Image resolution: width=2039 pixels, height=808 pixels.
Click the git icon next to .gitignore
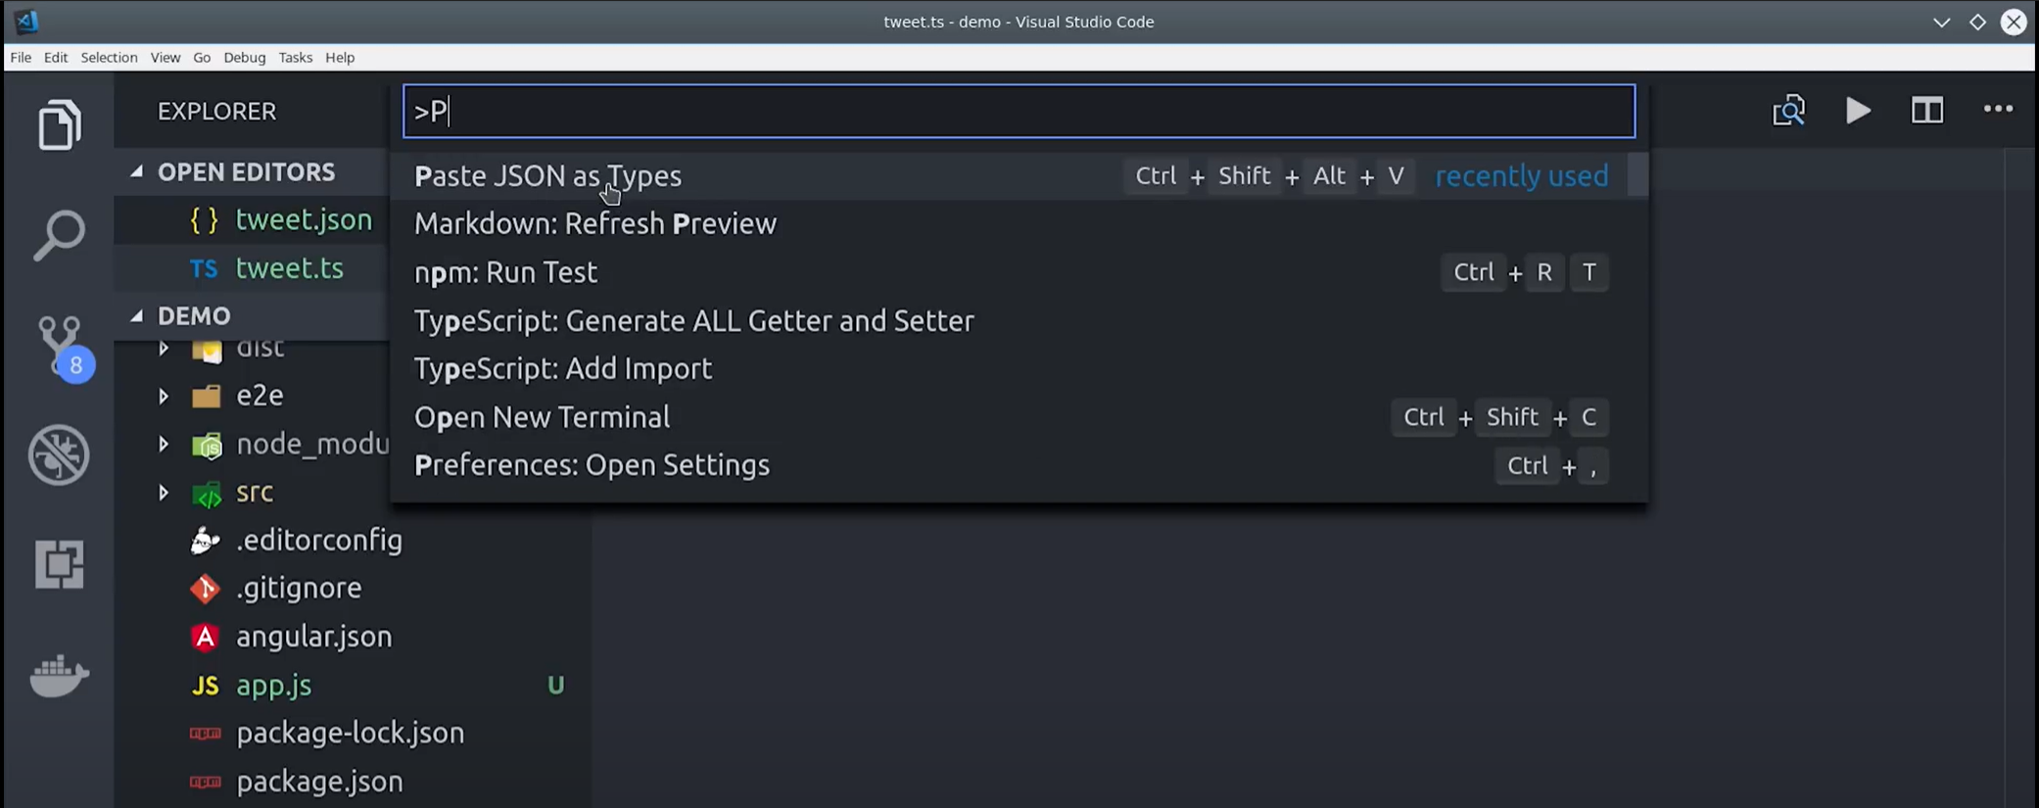(x=205, y=589)
